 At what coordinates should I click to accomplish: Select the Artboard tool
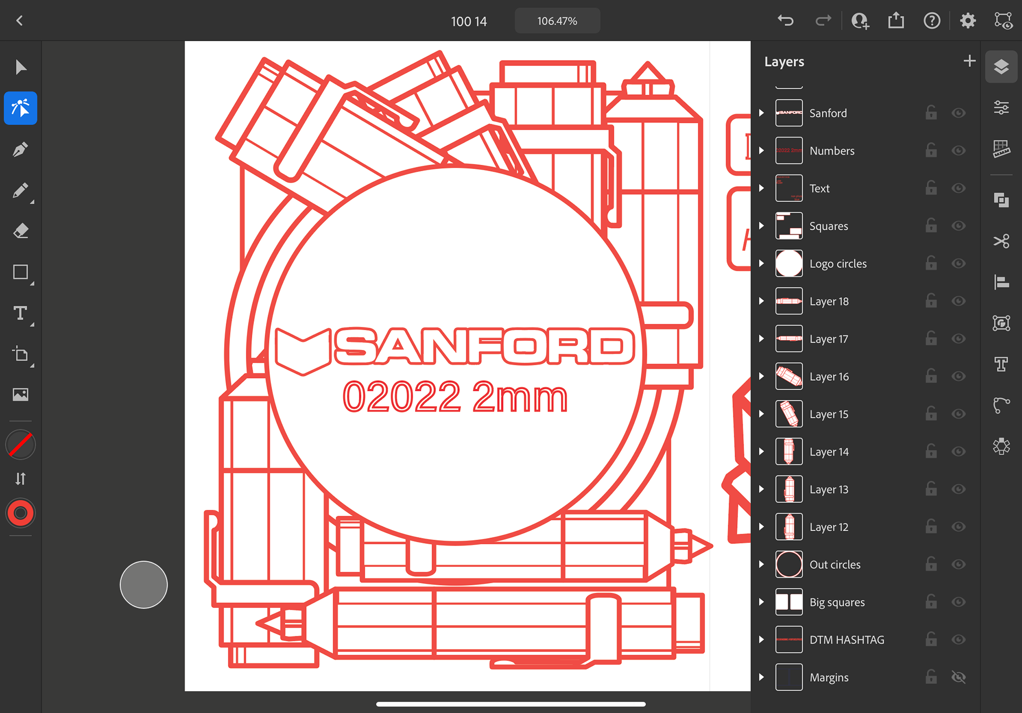coord(21,354)
